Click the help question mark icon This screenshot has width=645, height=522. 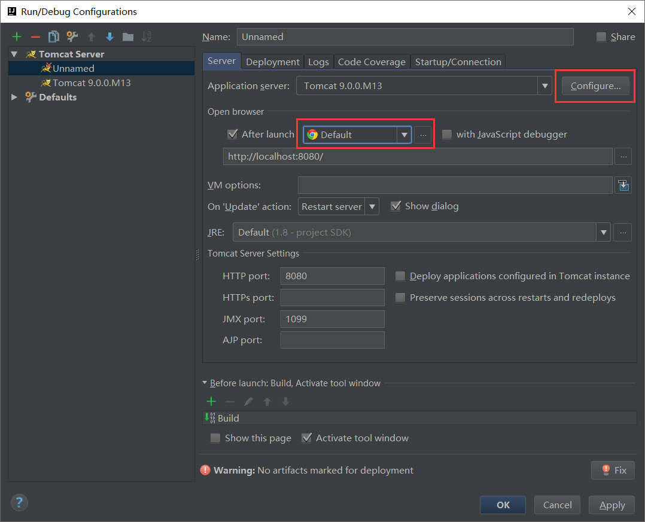[x=19, y=502]
